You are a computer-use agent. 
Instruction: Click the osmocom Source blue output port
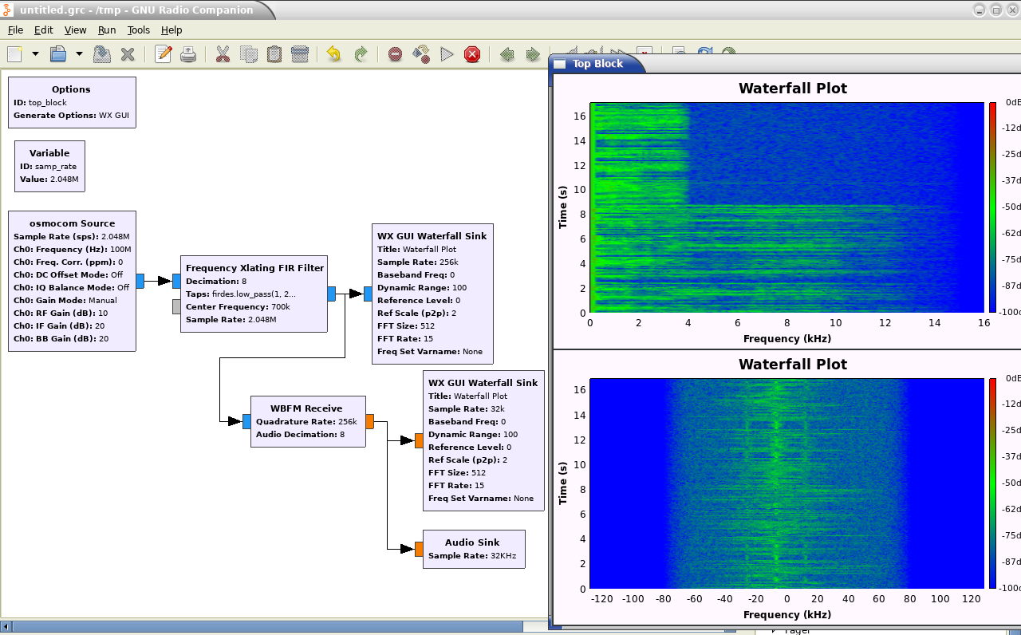pos(140,281)
